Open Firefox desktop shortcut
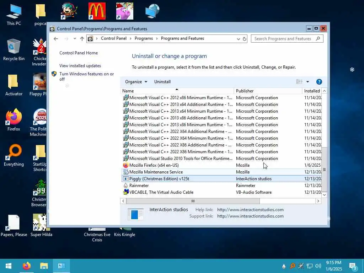The image size is (364, 273). tap(14, 120)
